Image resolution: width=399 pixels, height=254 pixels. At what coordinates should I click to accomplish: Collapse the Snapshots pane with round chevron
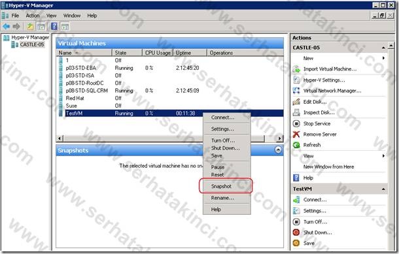point(278,150)
